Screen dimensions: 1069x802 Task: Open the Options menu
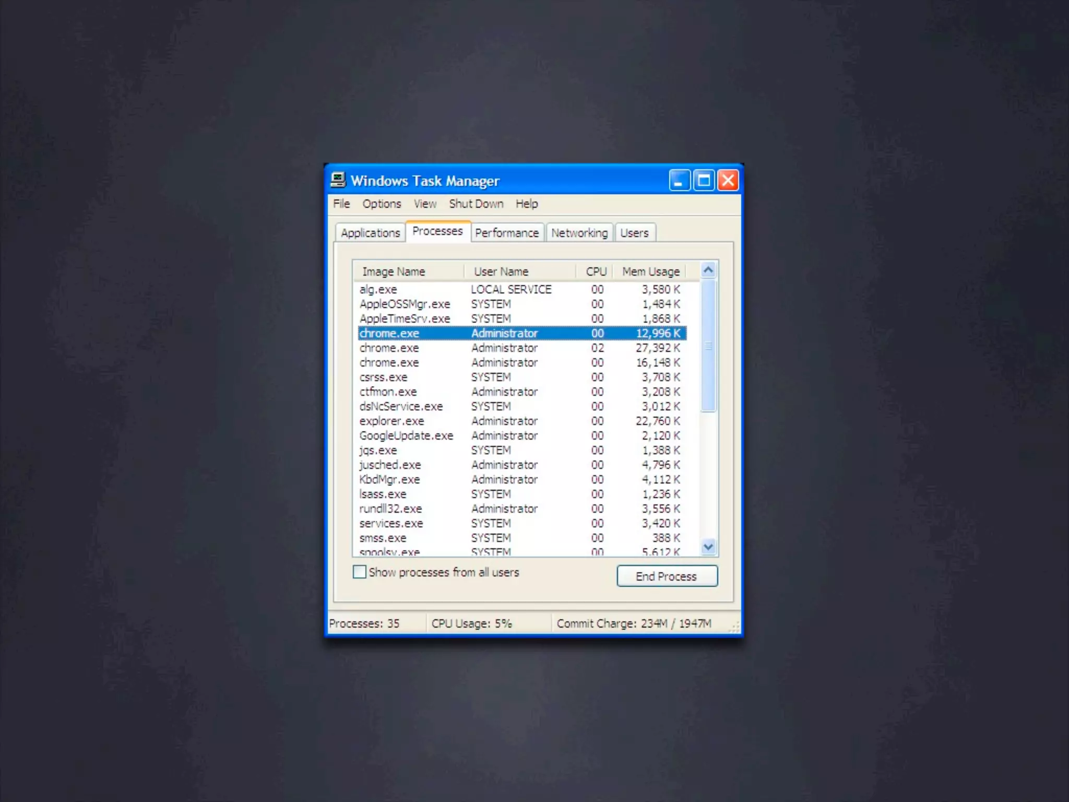click(382, 204)
